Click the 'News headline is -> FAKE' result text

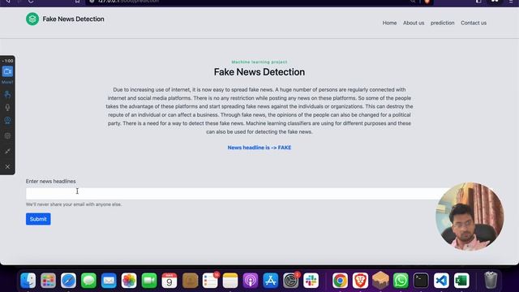point(259,148)
